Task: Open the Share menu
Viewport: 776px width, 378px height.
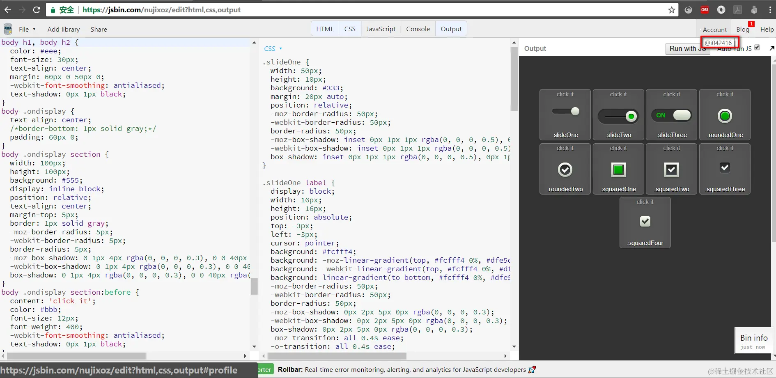Action: tap(99, 29)
